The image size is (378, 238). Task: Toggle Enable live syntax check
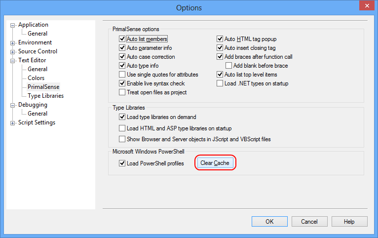pos(122,83)
